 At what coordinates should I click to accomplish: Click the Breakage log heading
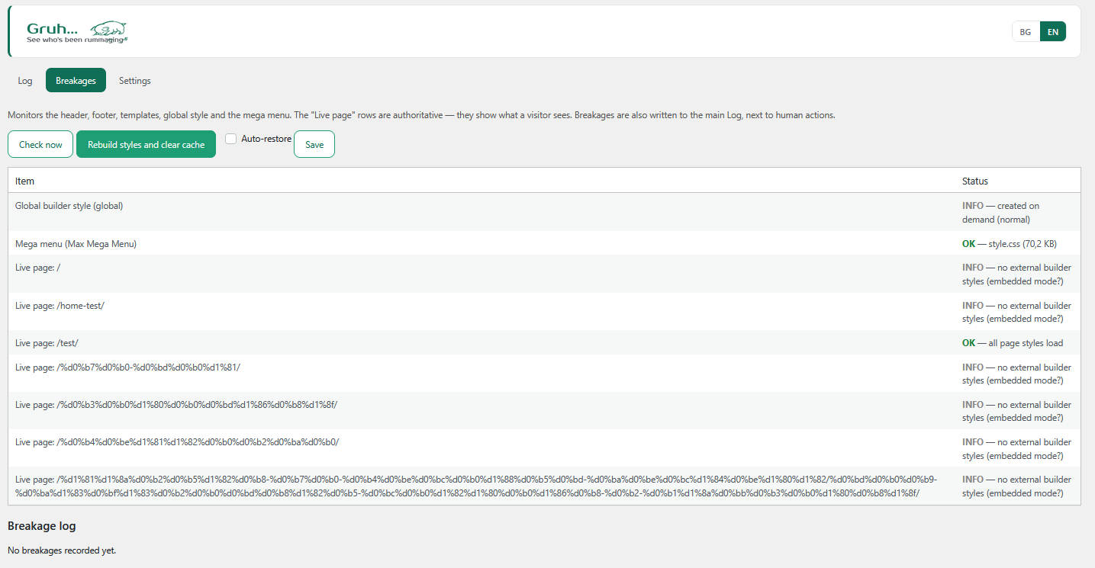point(42,526)
